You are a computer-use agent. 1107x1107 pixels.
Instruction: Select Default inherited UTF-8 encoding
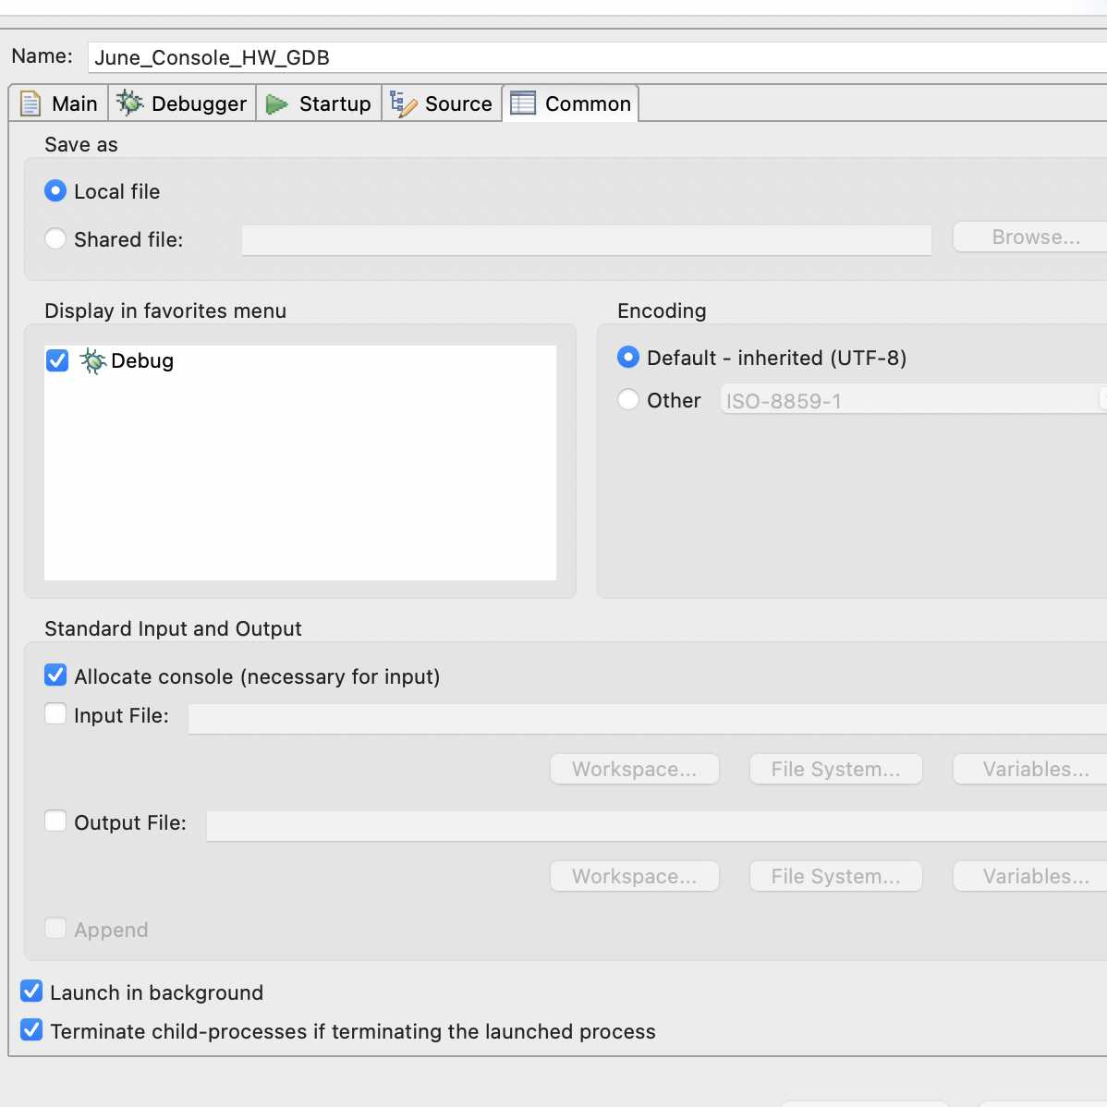click(628, 358)
